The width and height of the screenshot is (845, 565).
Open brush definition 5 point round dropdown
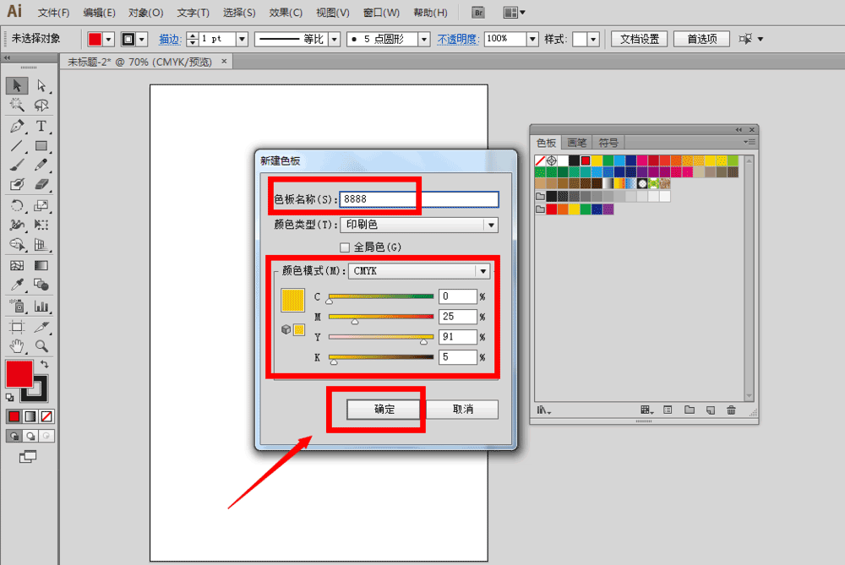[x=424, y=39]
